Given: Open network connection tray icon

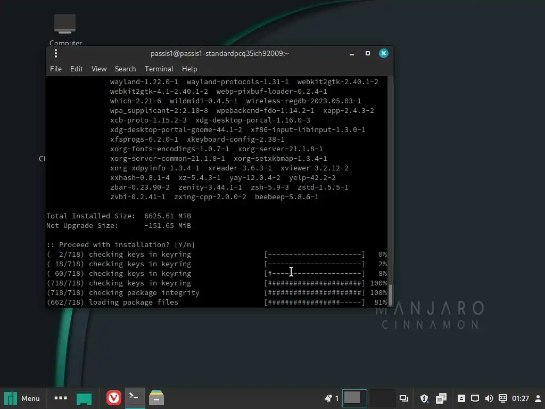Looking at the screenshot, I should (475, 398).
